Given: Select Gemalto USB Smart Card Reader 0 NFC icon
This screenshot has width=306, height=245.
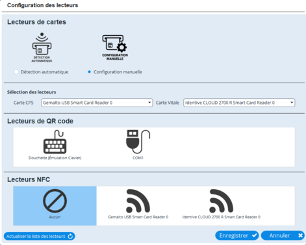Looking at the screenshot, I should 138,201.
